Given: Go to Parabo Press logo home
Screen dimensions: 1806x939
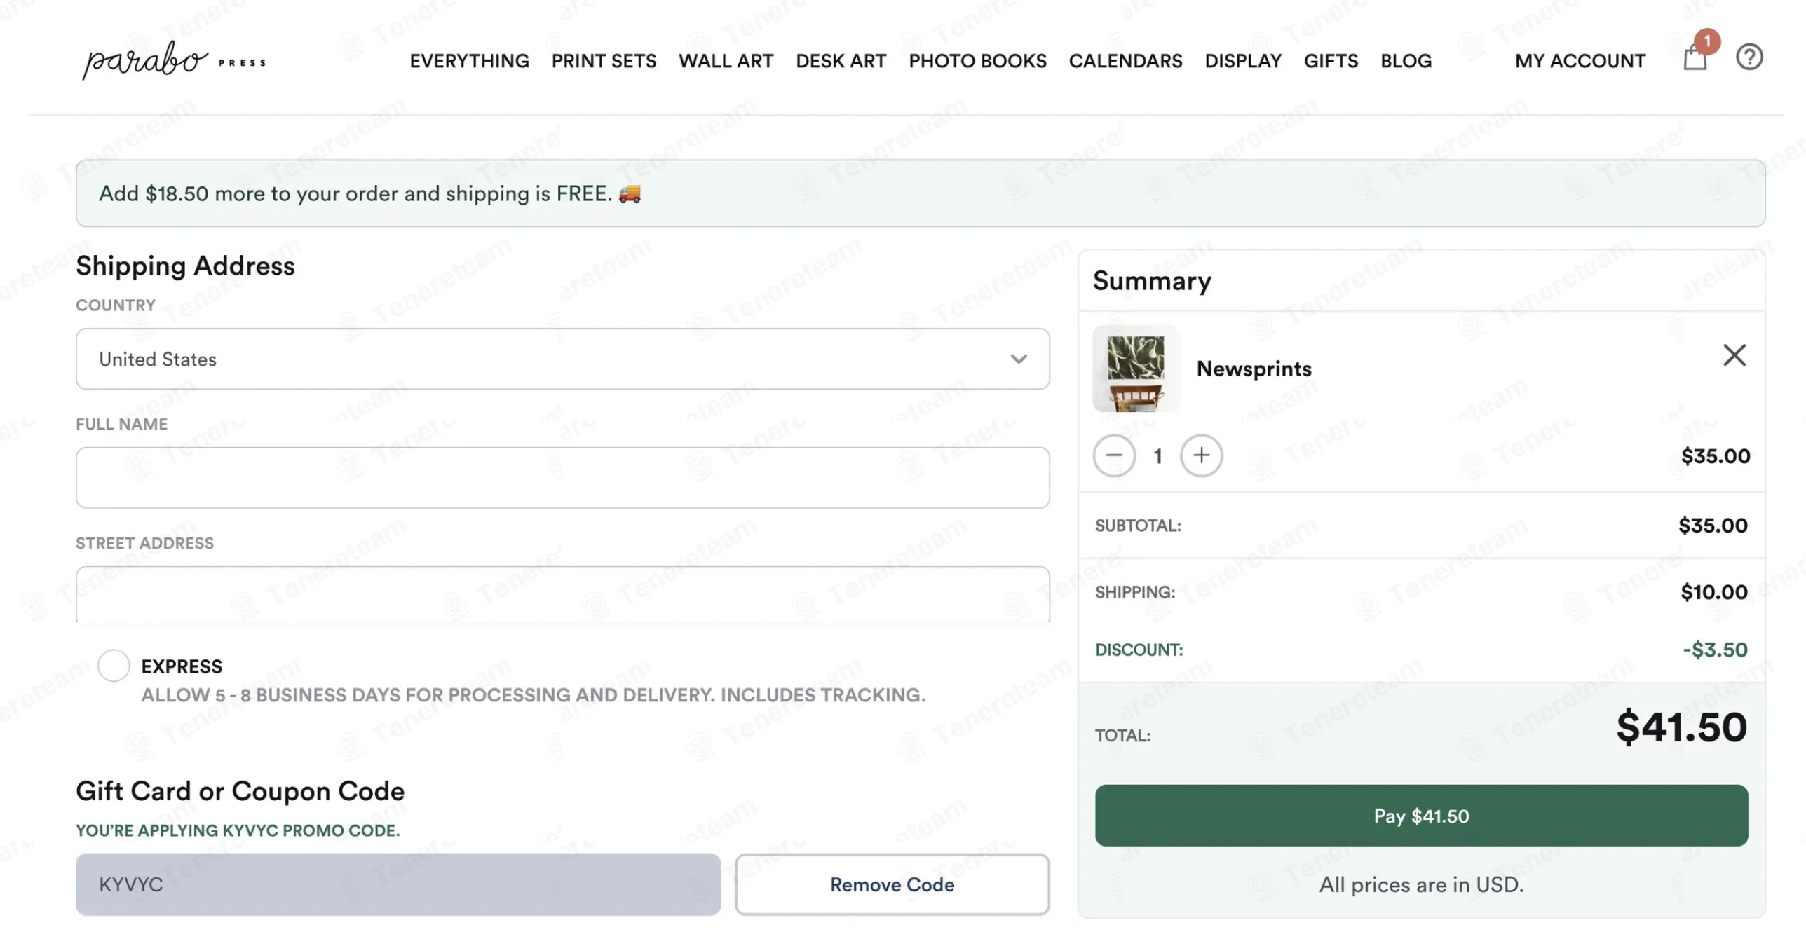Looking at the screenshot, I should click(x=175, y=60).
